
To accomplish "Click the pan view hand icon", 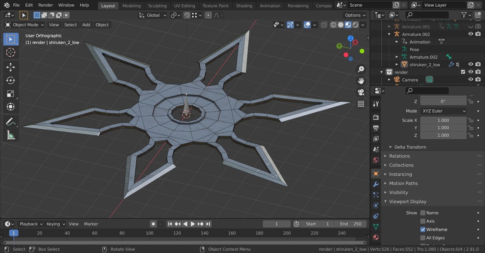I will 361,81.
